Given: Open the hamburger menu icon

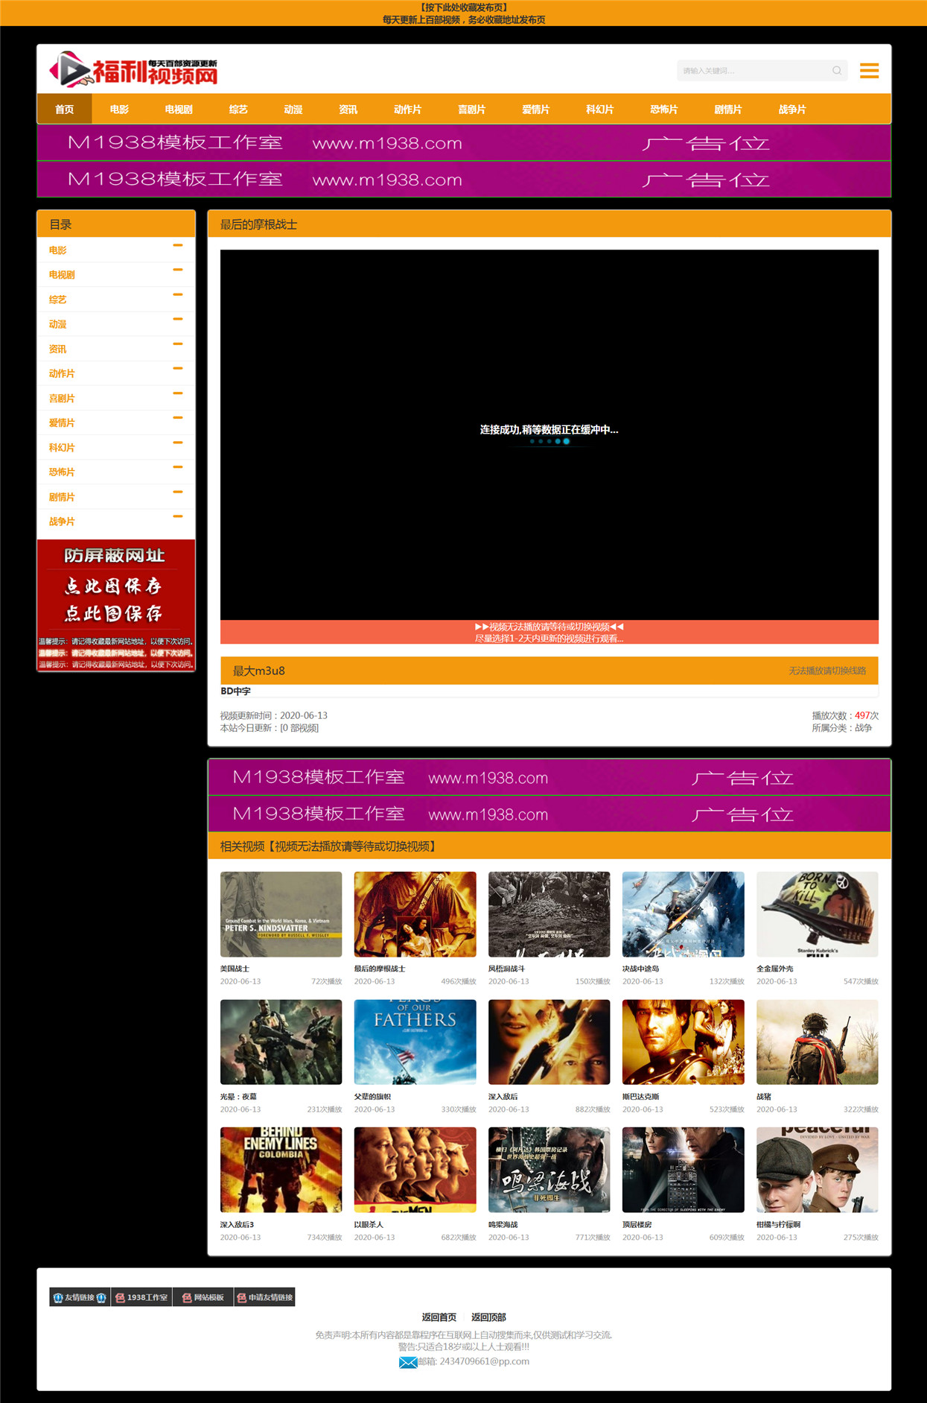Looking at the screenshot, I should click(x=869, y=71).
